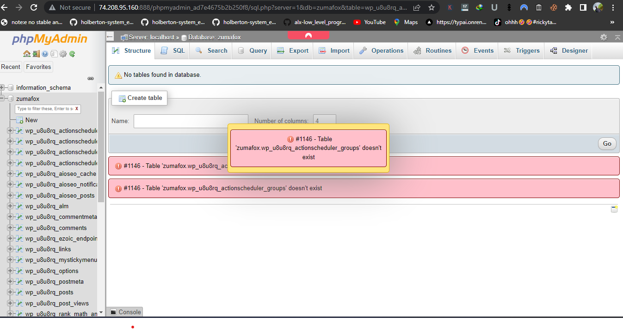The image size is (623, 329).
Task: Hide navigation panel with left arrow
Action: (110, 37)
